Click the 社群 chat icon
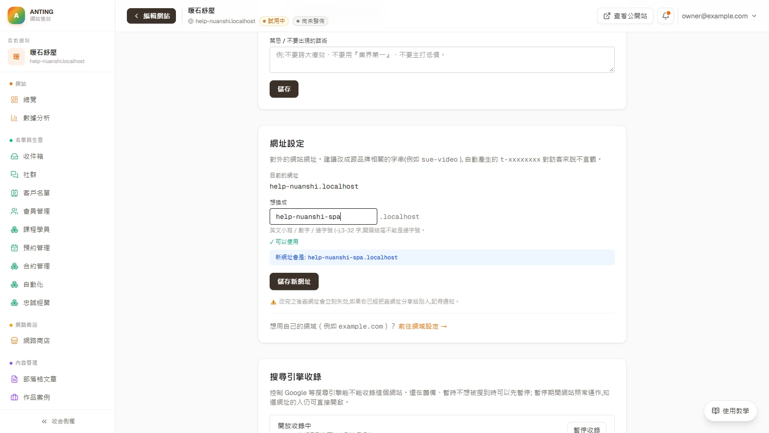 click(x=14, y=175)
